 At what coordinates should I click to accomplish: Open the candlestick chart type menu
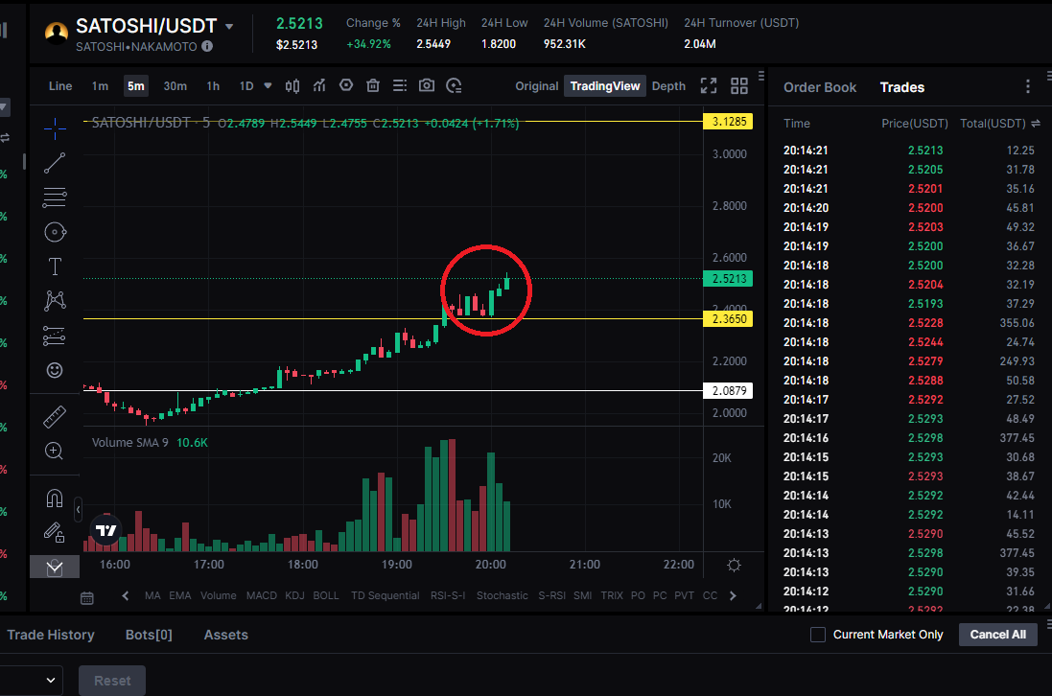(x=292, y=86)
